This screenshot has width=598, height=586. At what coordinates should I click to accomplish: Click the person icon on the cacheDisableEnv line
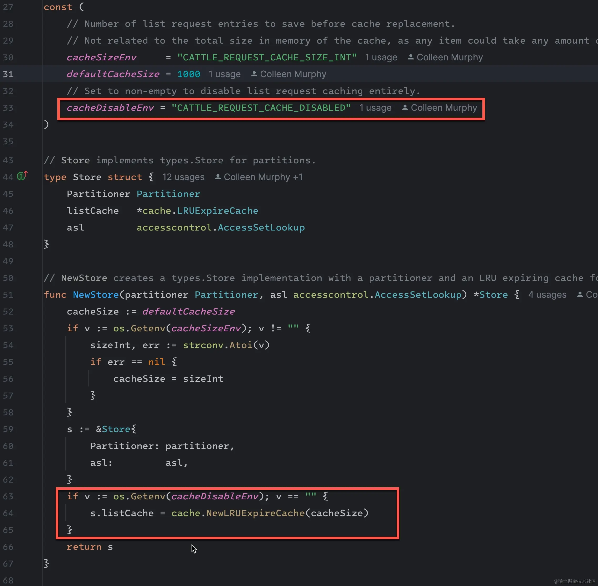click(x=405, y=108)
